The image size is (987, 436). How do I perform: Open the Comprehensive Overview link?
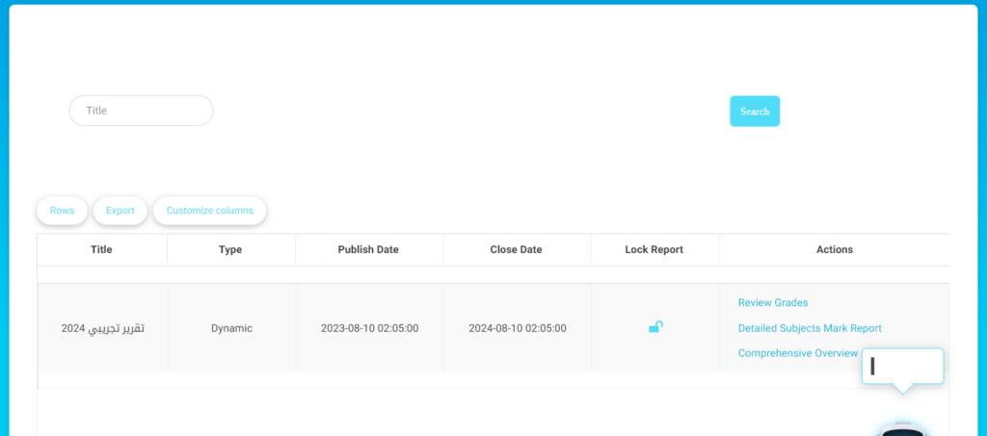coord(796,353)
